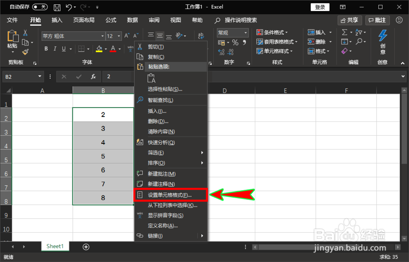This screenshot has height=262, width=409.
Task: Click the comma style icon
Action: click(x=244, y=43)
